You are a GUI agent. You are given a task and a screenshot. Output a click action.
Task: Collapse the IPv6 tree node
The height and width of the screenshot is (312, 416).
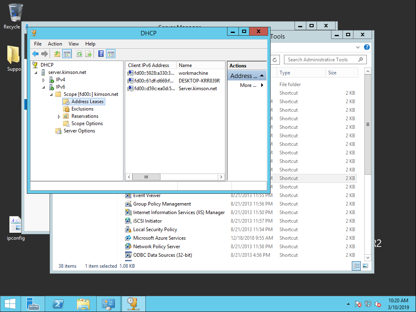44,87
